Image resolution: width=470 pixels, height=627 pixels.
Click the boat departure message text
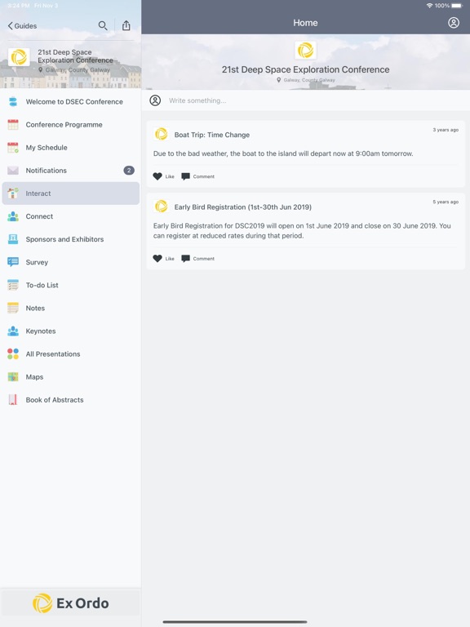283,153
